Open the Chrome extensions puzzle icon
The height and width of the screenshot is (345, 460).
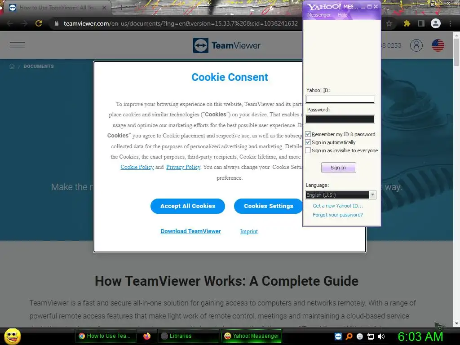(407, 23)
